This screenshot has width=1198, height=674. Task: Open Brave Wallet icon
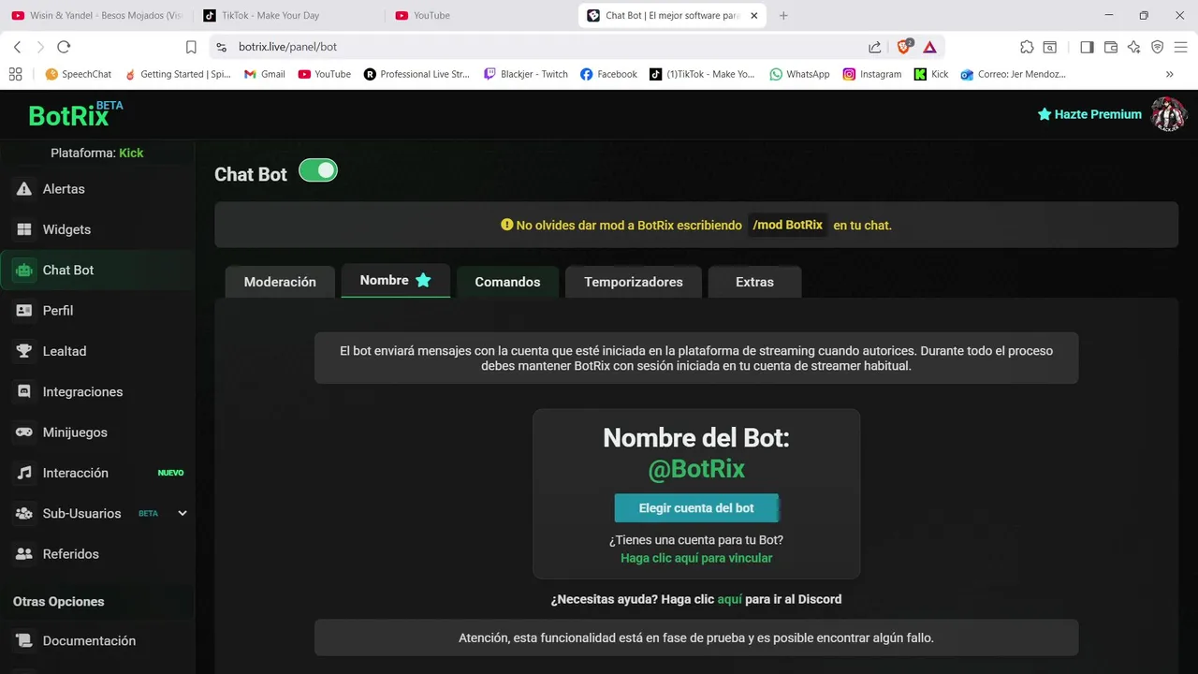coord(1111,47)
